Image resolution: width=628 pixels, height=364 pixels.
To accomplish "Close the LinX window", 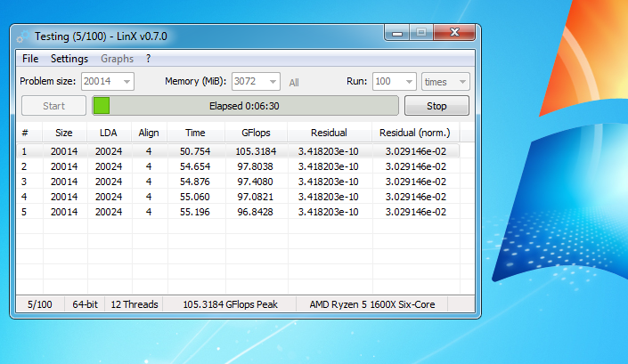I will 454,32.
